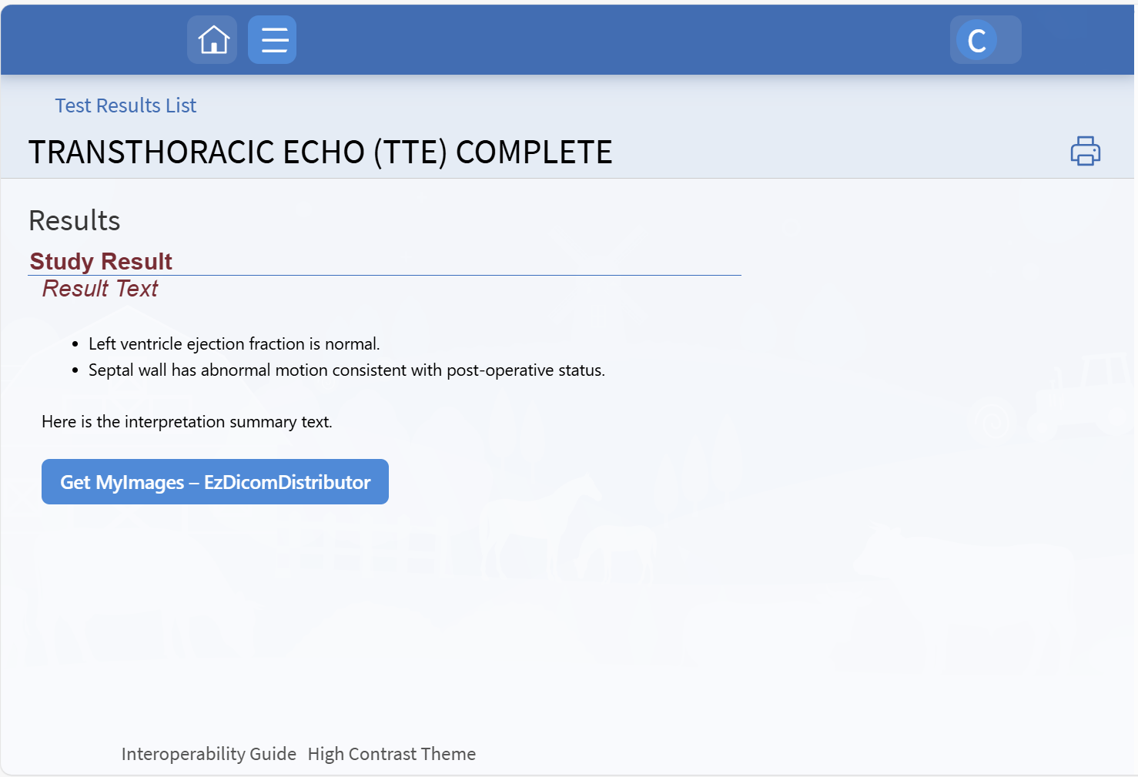This screenshot has height=777, width=1138.
Task: Click the Result Text subheading
Action: [x=100, y=289]
